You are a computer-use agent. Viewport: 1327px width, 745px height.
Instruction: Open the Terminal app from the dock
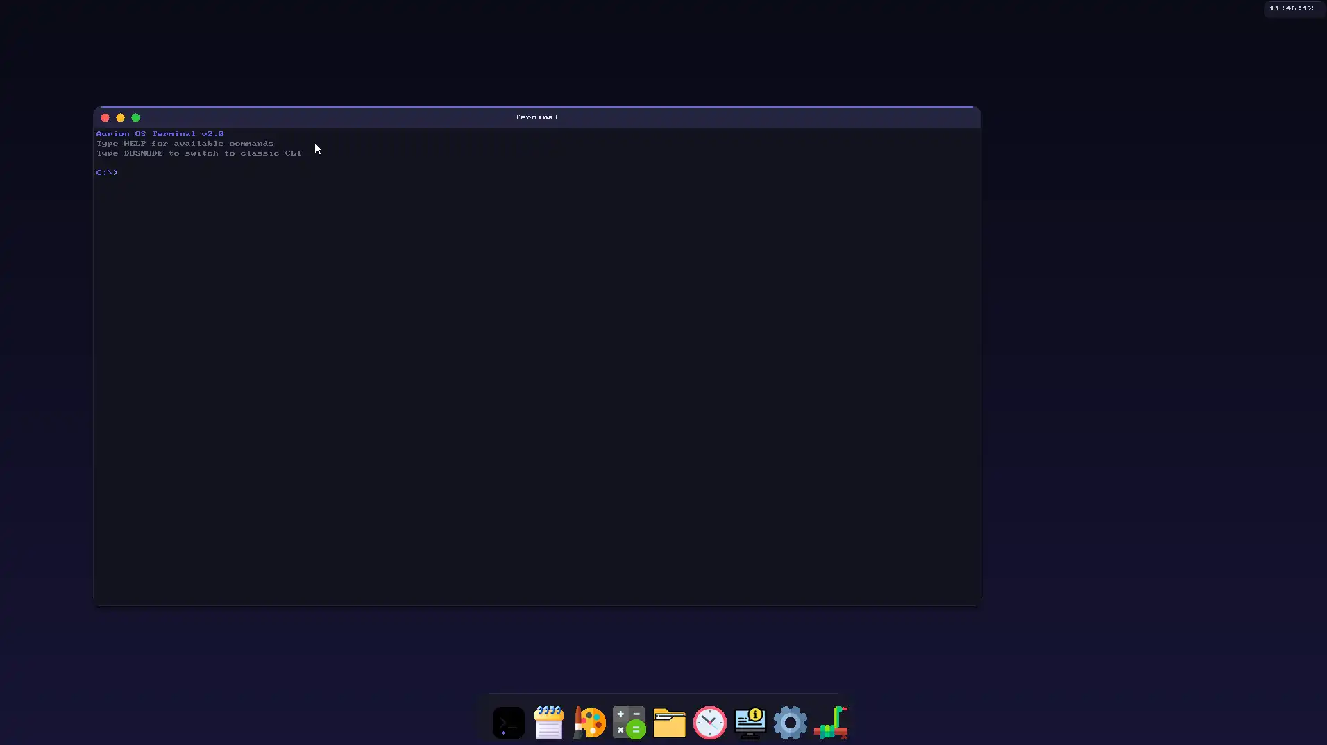coord(508,723)
